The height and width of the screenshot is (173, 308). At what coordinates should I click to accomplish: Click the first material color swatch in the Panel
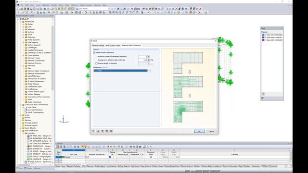point(263,35)
